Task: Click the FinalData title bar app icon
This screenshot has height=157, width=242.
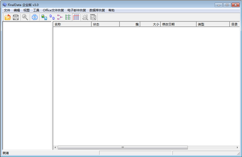Action: point(4,4)
